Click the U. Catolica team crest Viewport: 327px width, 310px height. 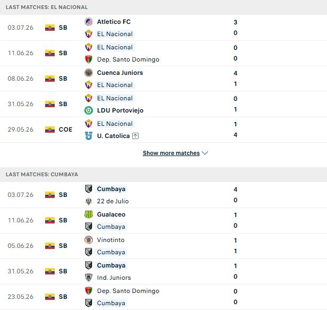pyautogui.click(x=89, y=136)
